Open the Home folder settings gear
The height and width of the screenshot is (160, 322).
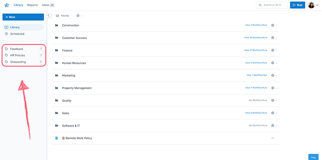tap(78, 16)
